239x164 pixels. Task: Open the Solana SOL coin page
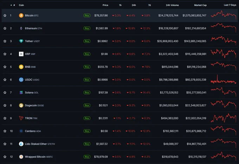click(32, 93)
